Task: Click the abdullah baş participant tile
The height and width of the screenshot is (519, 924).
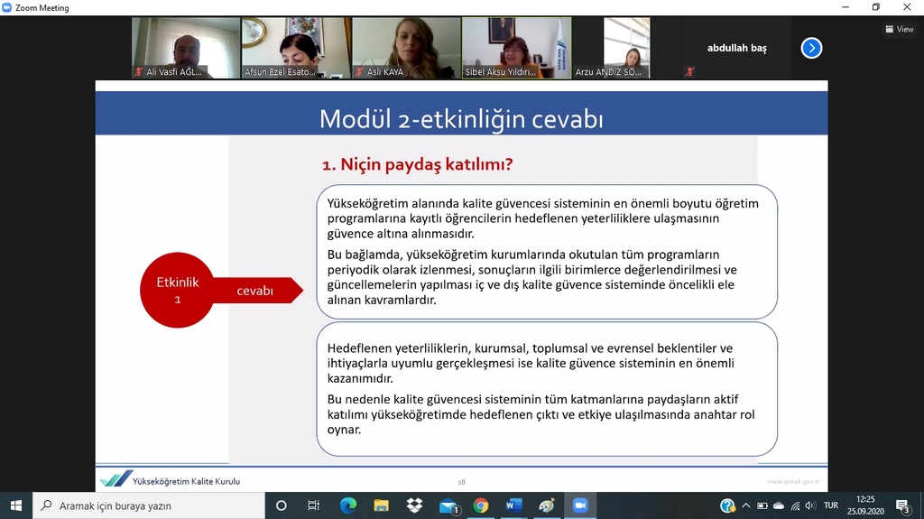Action: [x=736, y=49]
